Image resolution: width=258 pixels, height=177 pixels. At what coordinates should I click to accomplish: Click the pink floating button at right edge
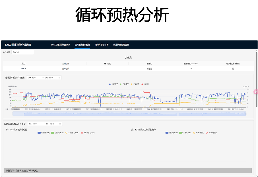(256, 92)
